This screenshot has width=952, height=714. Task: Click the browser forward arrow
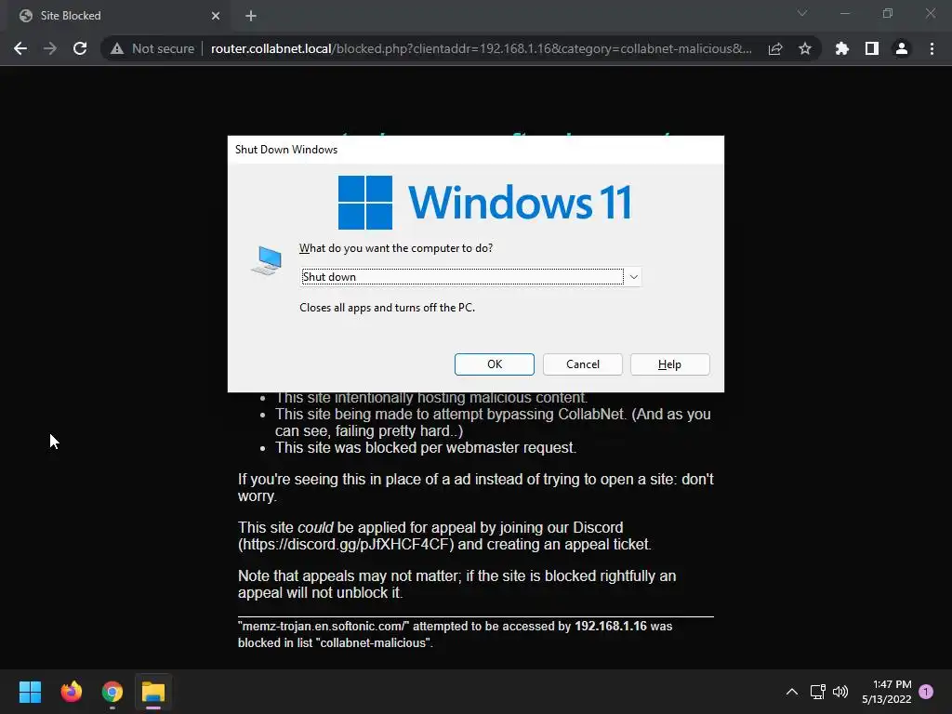[50, 48]
